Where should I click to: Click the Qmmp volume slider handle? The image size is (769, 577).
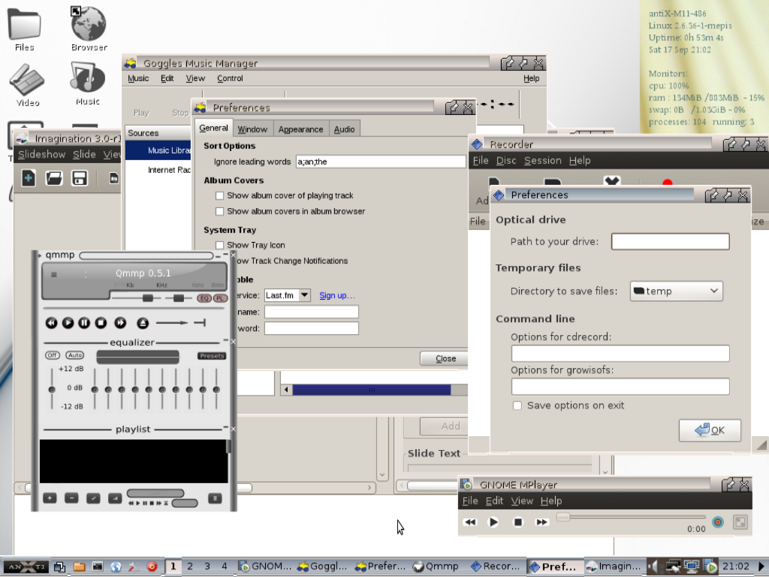(x=148, y=298)
